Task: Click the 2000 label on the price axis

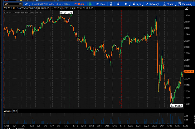Action: pos(187,92)
